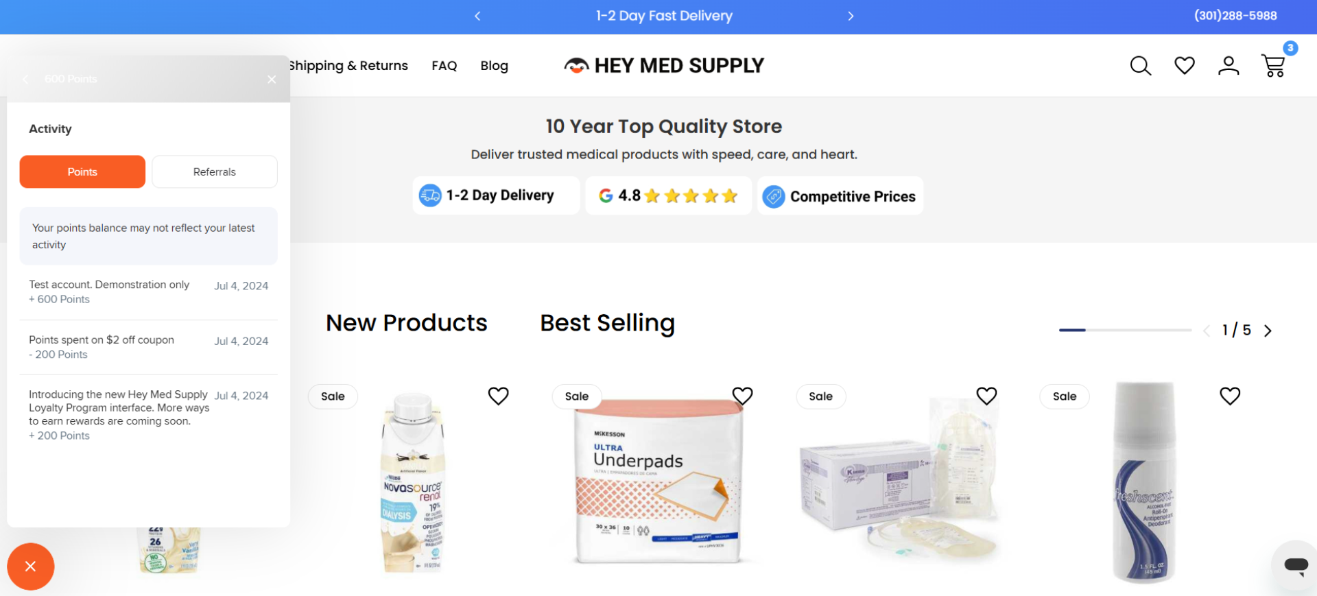The image size is (1317, 596).
Task: Open the Blog page
Action: [x=494, y=66]
